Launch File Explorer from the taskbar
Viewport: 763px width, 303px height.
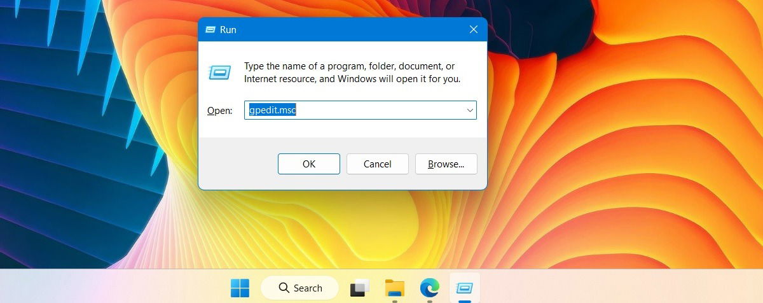point(395,288)
